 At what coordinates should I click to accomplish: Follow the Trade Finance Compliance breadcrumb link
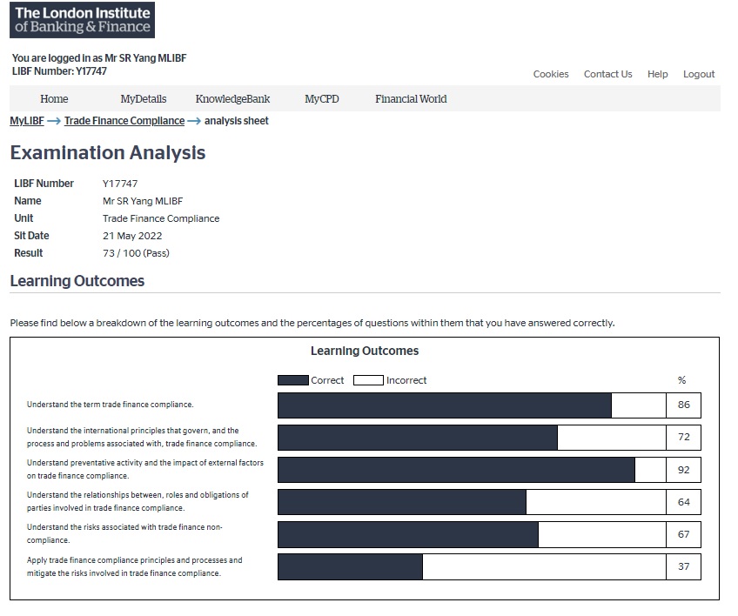coord(124,121)
